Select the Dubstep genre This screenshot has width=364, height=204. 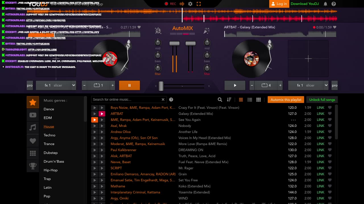(51, 153)
